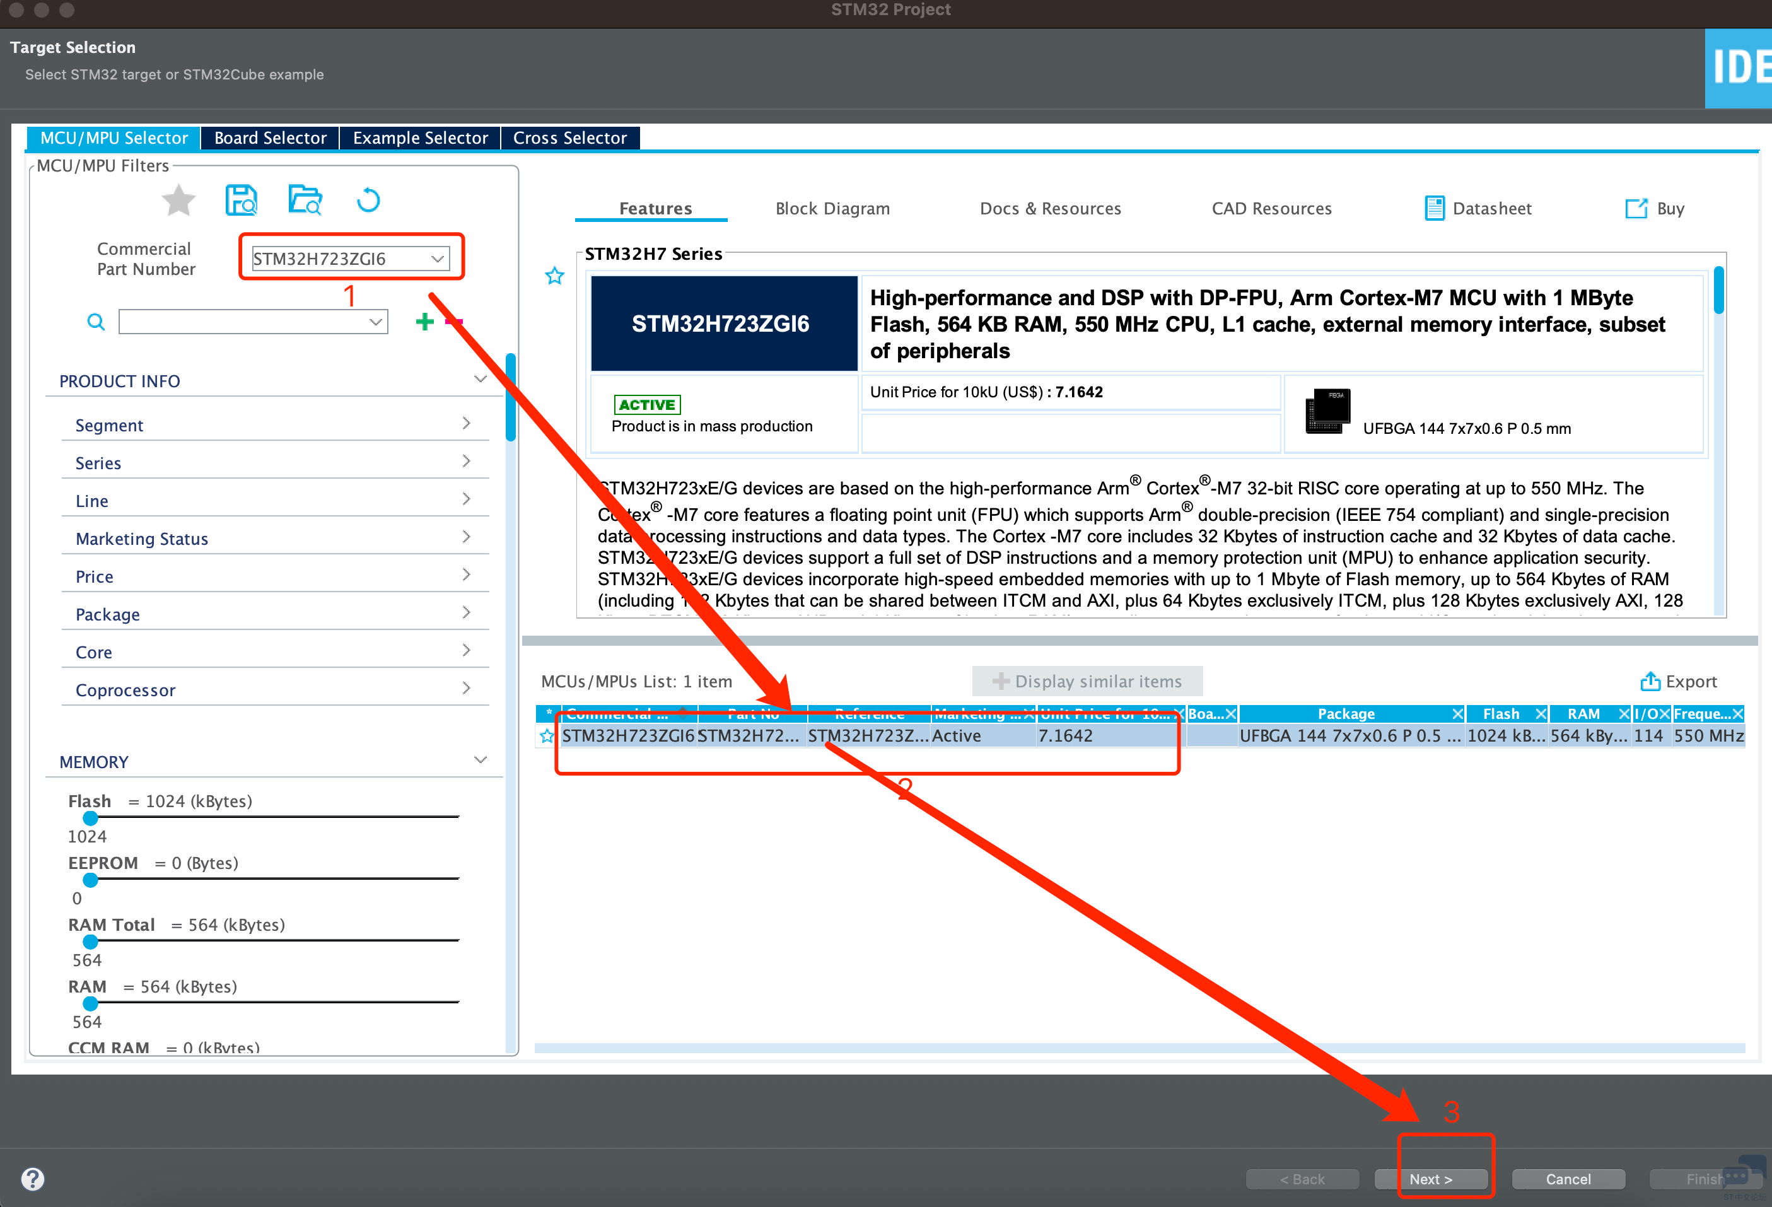
Task: Click the RAM column header
Action: 1583,714
